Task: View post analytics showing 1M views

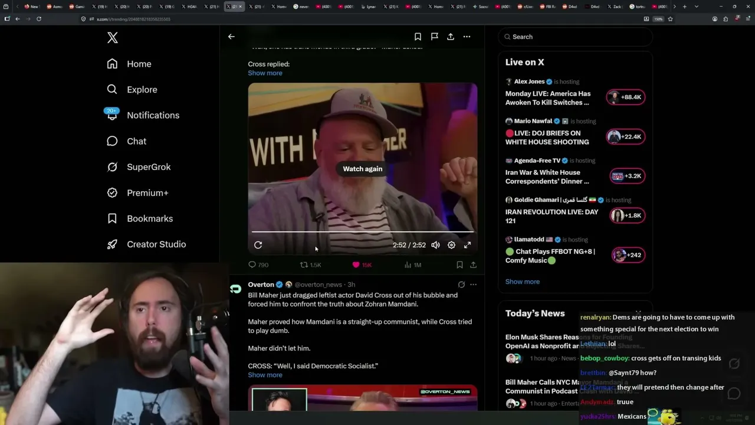Action: (413, 265)
